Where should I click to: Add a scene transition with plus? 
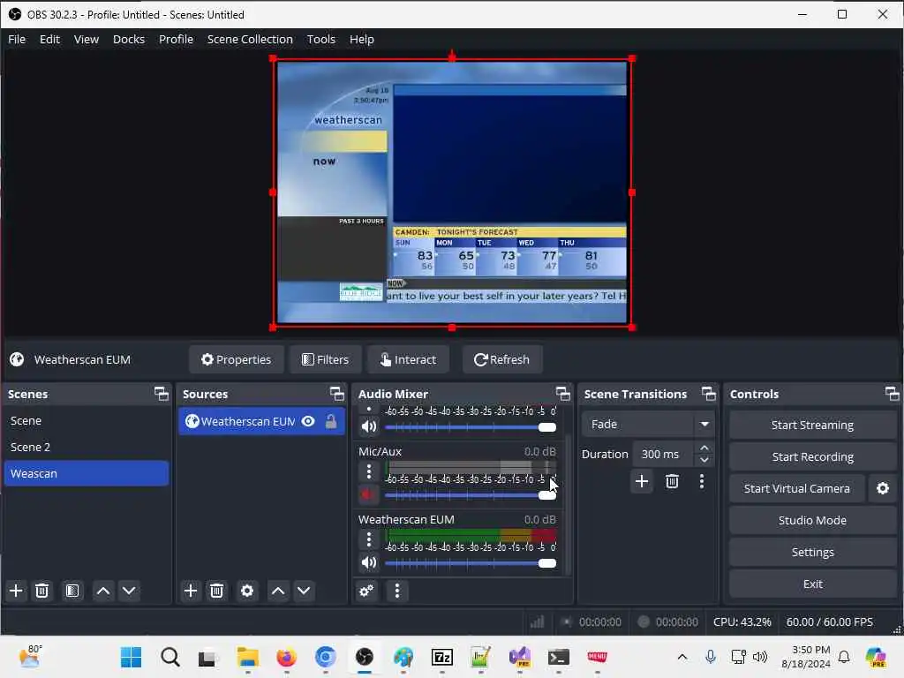[x=642, y=481]
